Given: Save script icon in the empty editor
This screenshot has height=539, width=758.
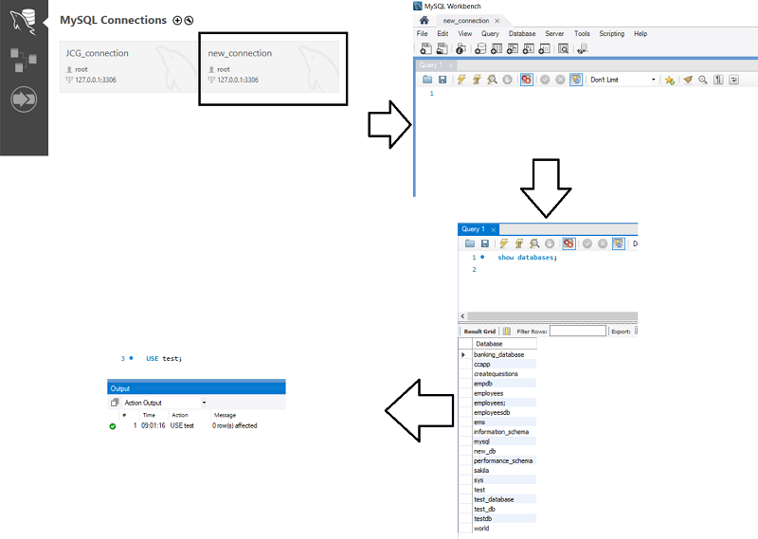Looking at the screenshot, I should pyautogui.click(x=442, y=80).
